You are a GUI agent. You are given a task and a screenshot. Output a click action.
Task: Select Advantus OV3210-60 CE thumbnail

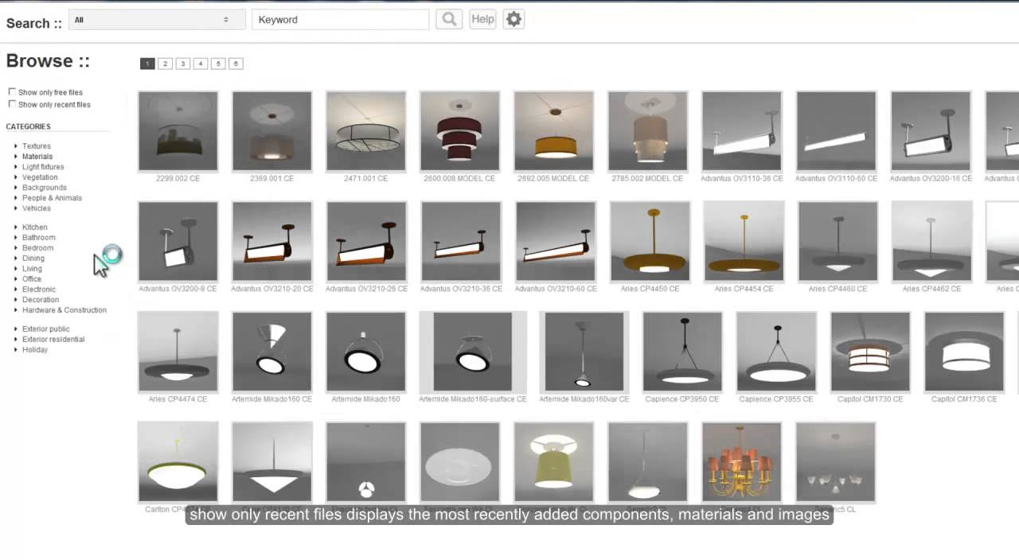[556, 241]
